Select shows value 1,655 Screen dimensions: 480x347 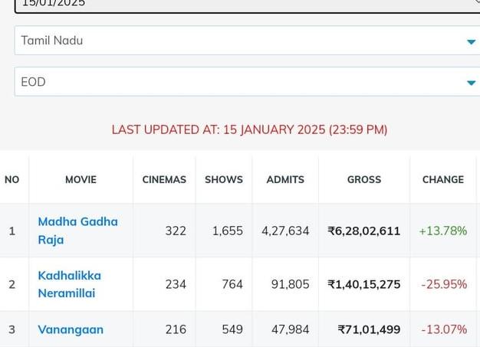228,231
